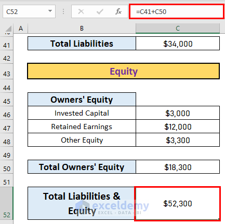Select row 49 header
225x224 pixels.
pos(7,153)
